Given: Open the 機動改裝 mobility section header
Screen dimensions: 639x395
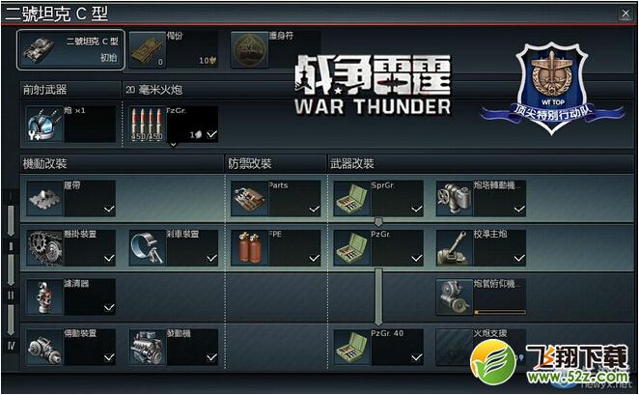Looking at the screenshot, I should point(44,164).
